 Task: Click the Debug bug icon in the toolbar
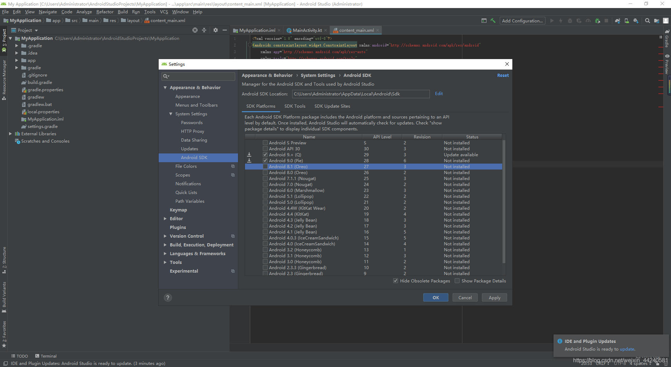pyautogui.click(x=570, y=21)
